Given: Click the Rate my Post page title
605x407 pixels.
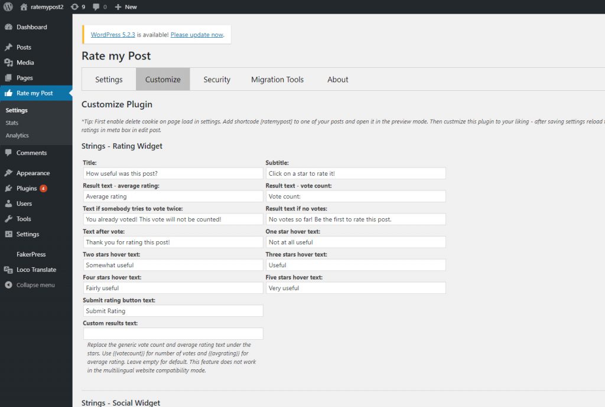Looking at the screenshot, I should tap(116, 56).
